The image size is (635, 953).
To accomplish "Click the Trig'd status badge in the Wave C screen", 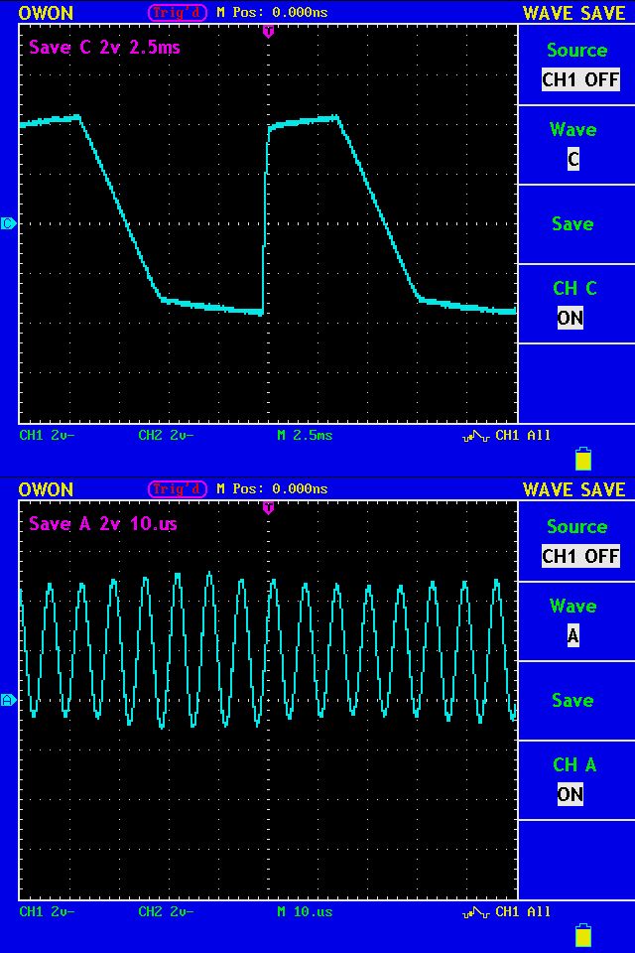I will tap(178, 12).
